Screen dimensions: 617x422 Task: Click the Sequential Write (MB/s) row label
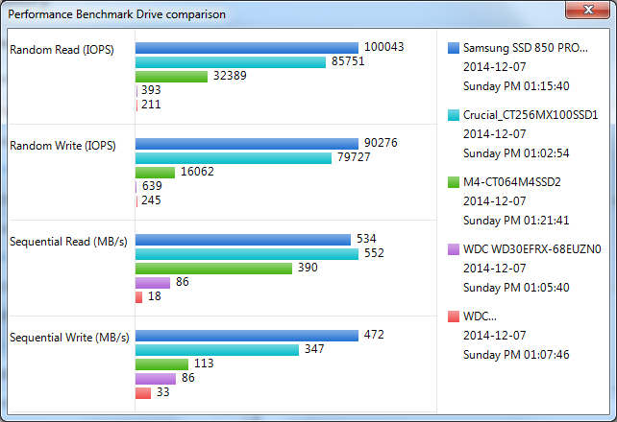pyautogui.click(x=69, y=338)
